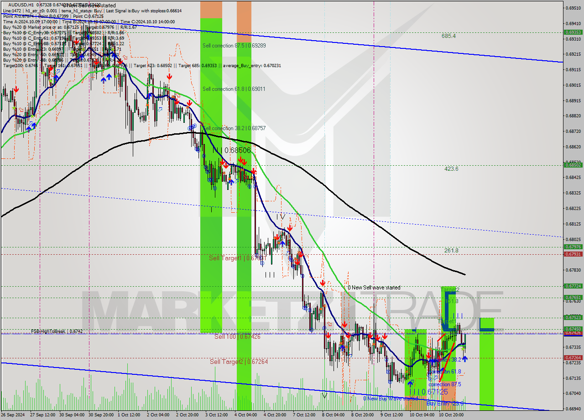
Task: Click the '30 Sep 04:00' time label
Action: coord(73,415)
